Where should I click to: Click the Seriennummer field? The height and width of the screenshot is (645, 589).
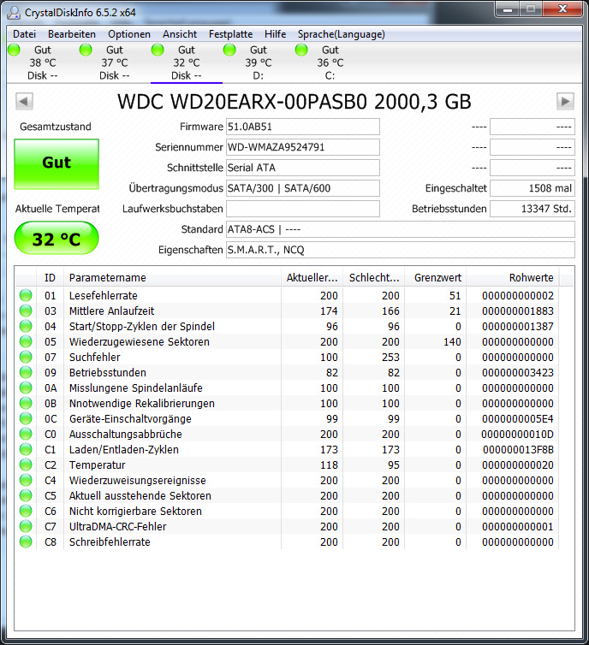(x=302, y=147)
